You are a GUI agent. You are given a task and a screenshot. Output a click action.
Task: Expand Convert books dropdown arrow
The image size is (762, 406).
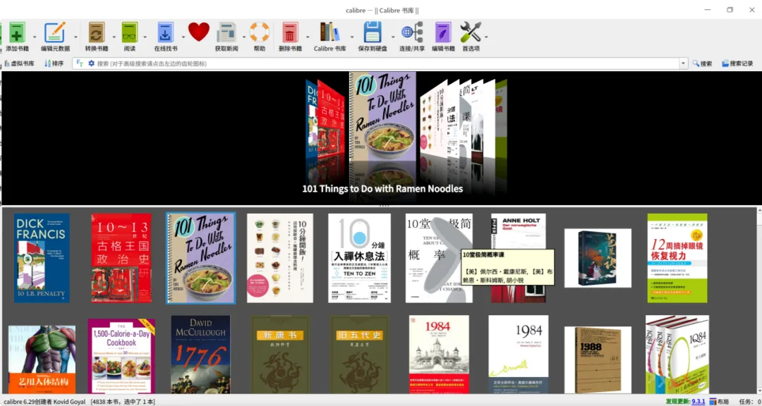pos(114,37)
